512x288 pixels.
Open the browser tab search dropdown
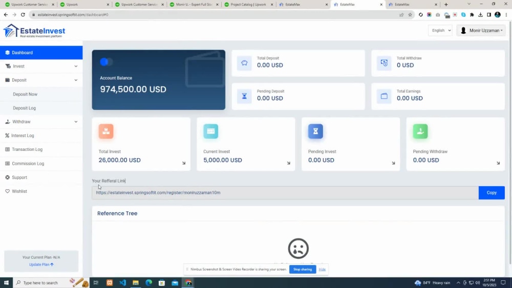[469, 4]
